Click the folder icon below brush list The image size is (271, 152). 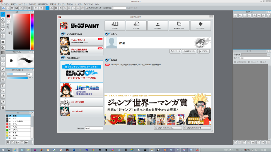[x=26, y=142]
